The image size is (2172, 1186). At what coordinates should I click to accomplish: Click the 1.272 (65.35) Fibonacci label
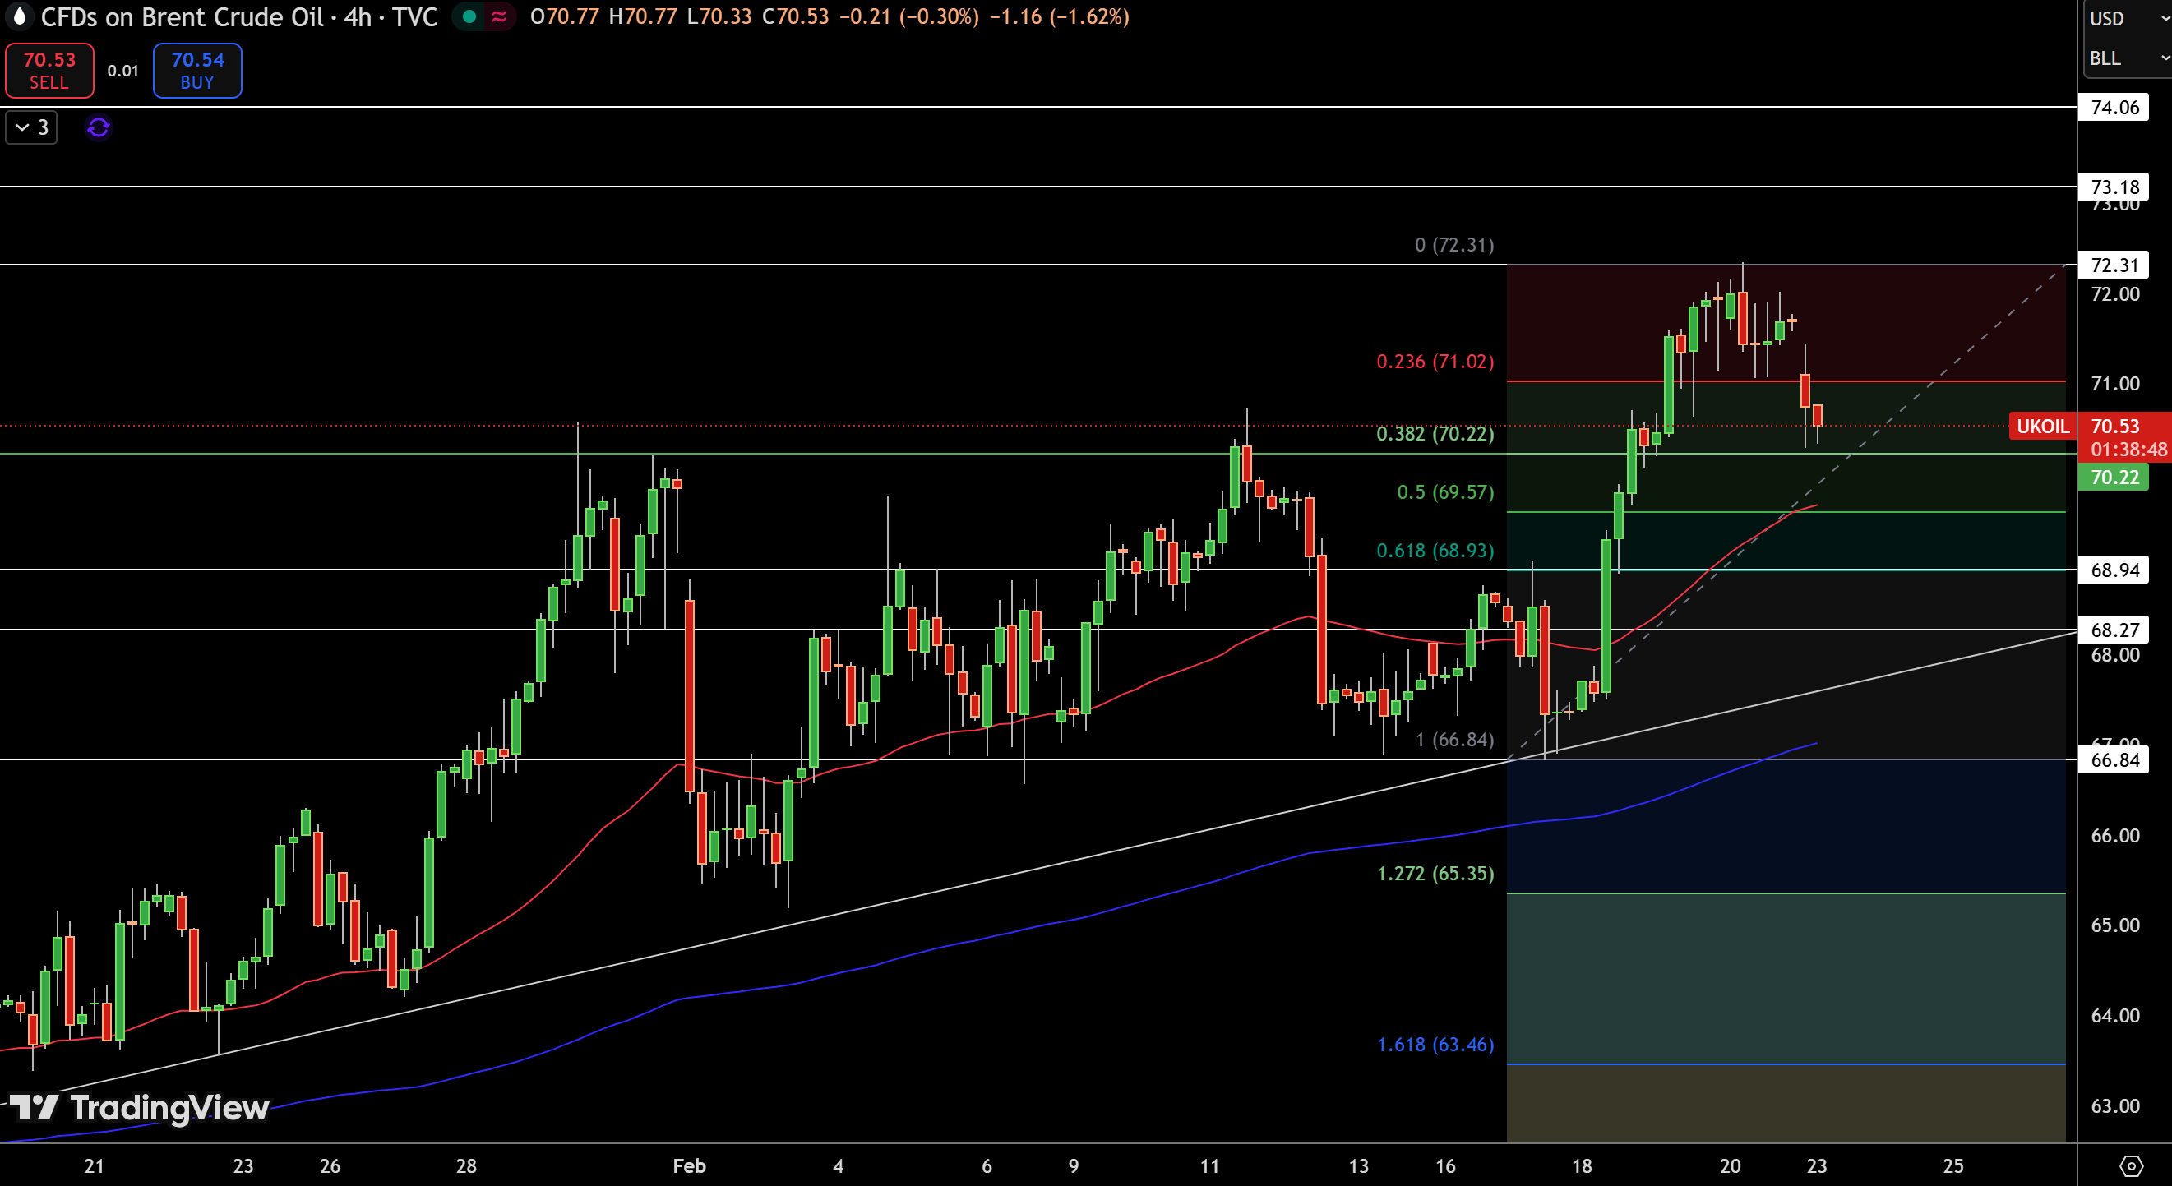1435,874
